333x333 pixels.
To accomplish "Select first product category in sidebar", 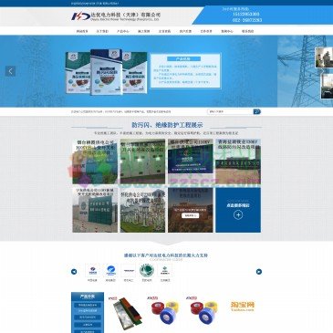I will tap(88, 305).
